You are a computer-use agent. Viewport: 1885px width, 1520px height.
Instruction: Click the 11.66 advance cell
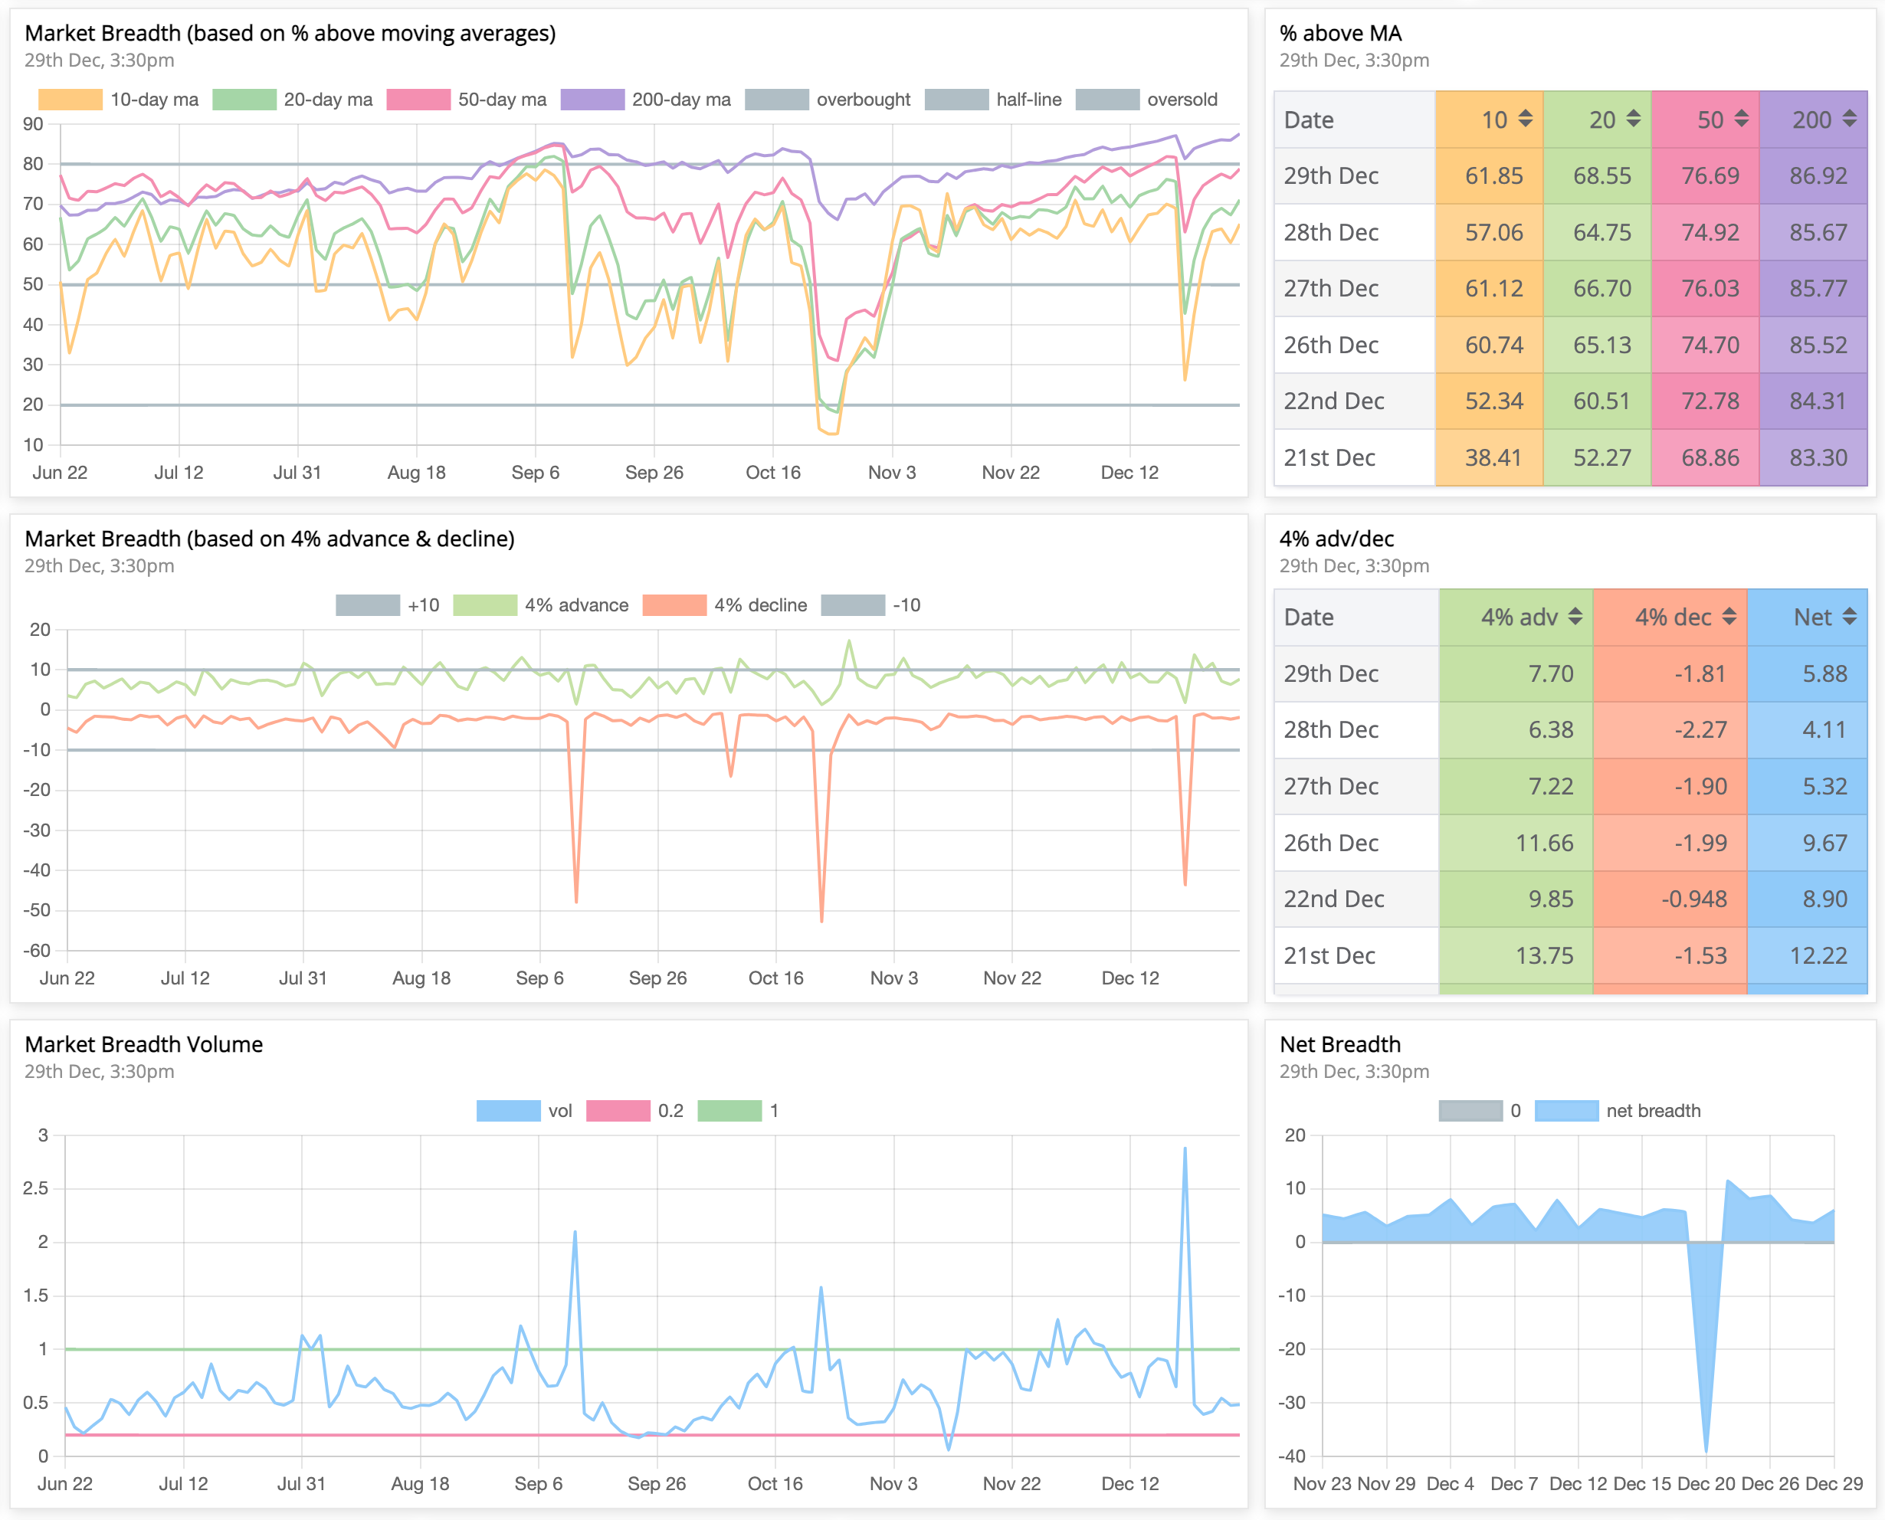pyautogui.click(x=1516, y=842)
